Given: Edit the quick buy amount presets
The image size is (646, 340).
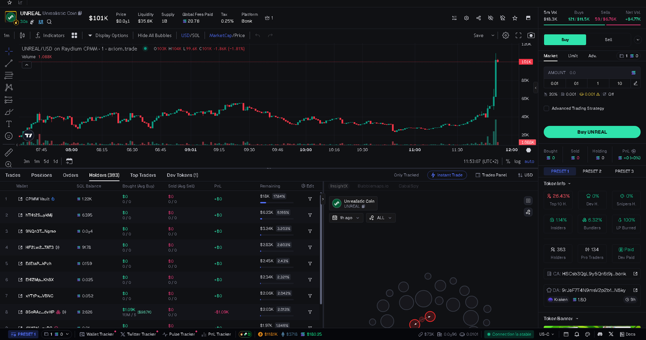Looking at the screenshot, I should (636, 83).
